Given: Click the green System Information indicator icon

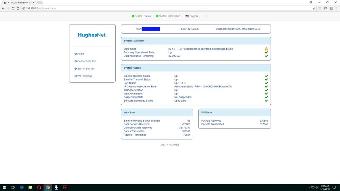Looking at the screenshot, I should [x=157, y=16].
